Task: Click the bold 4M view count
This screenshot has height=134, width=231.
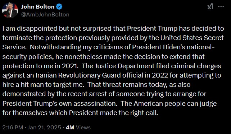Action: (70, 128)
